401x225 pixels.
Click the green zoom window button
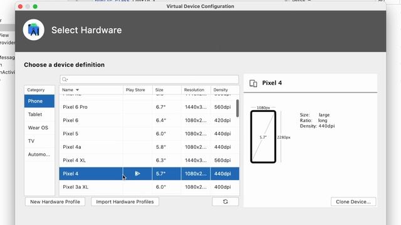(x=35, y=6)
